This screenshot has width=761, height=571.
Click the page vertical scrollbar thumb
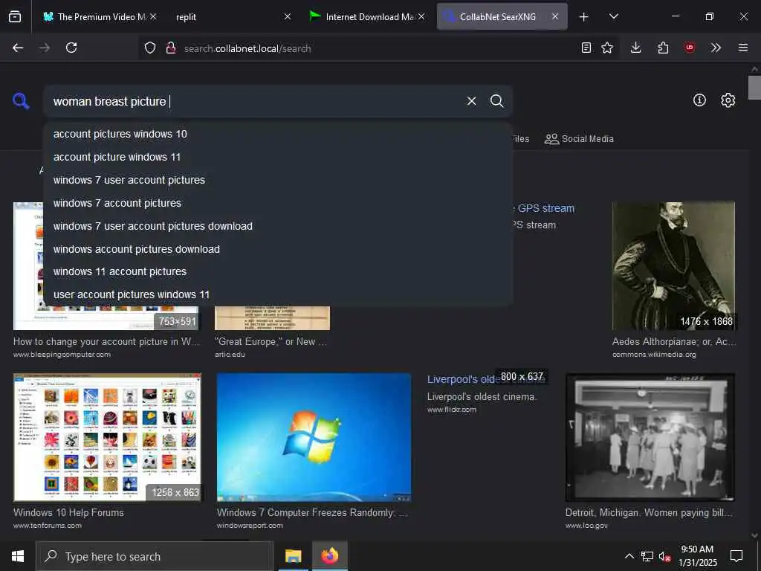click(x=754, y=88)
